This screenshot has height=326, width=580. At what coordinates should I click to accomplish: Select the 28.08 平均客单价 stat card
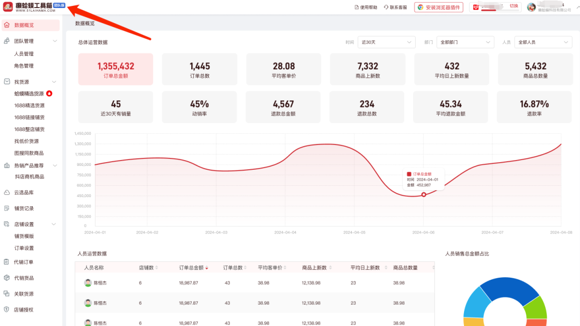(x=284, y=69)
